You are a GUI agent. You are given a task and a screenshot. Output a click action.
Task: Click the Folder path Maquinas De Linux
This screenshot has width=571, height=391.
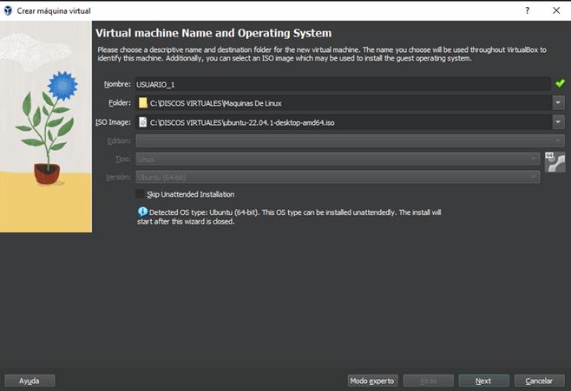(x=345, y=103)
